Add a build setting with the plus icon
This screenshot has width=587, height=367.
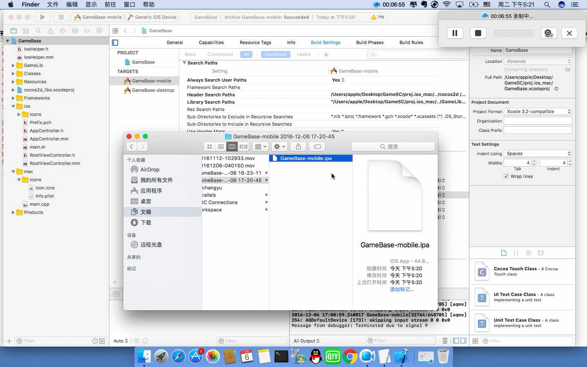point(326,55)
